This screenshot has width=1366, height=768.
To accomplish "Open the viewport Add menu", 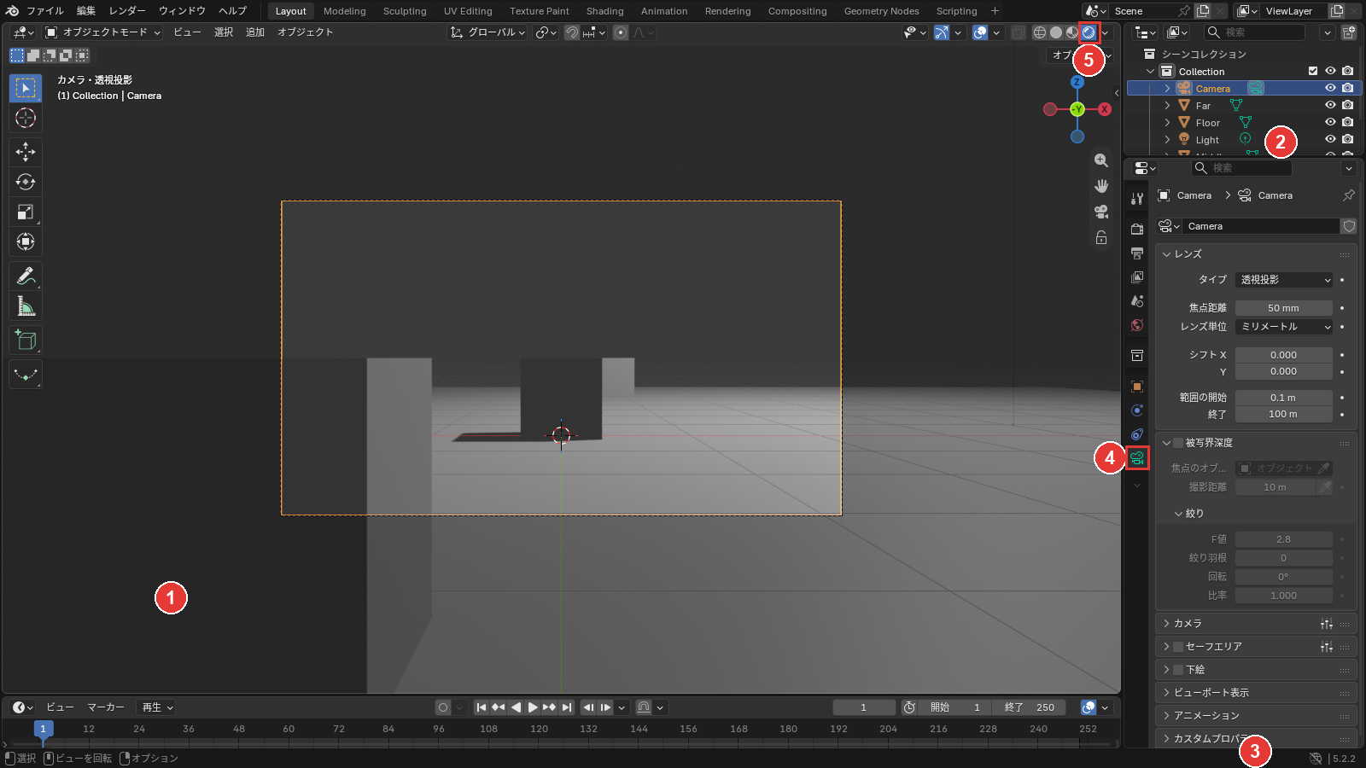I will tap(255, 32).
